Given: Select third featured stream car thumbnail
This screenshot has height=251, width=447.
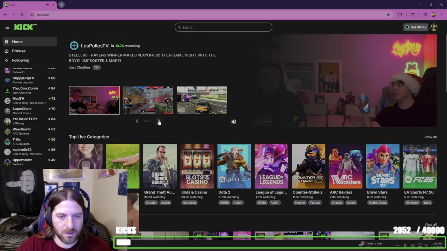Looking at the screenshot, I should (x=201, y=100).
